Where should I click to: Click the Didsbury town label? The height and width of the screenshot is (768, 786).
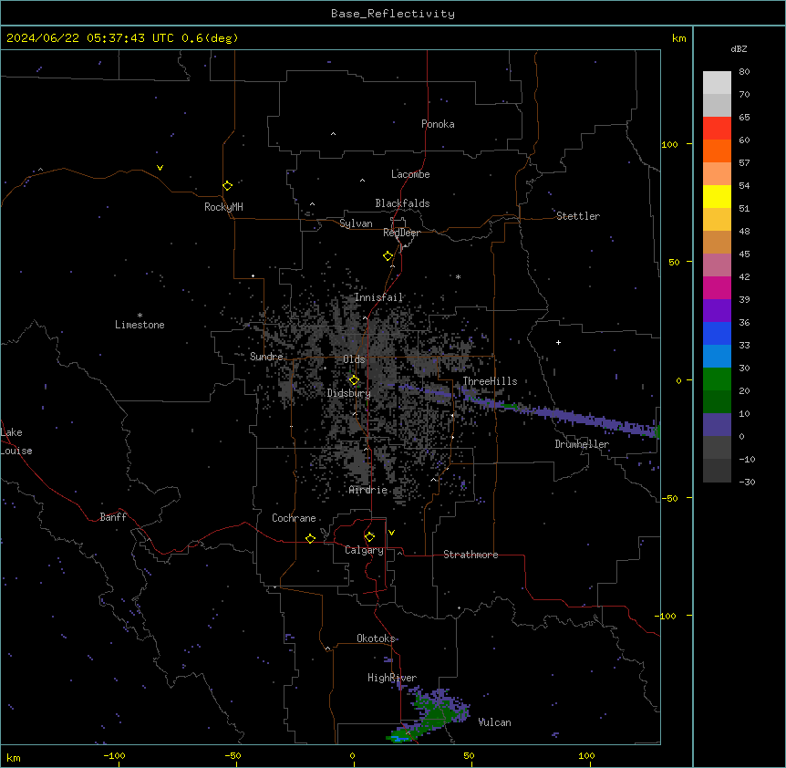[349, 393]
